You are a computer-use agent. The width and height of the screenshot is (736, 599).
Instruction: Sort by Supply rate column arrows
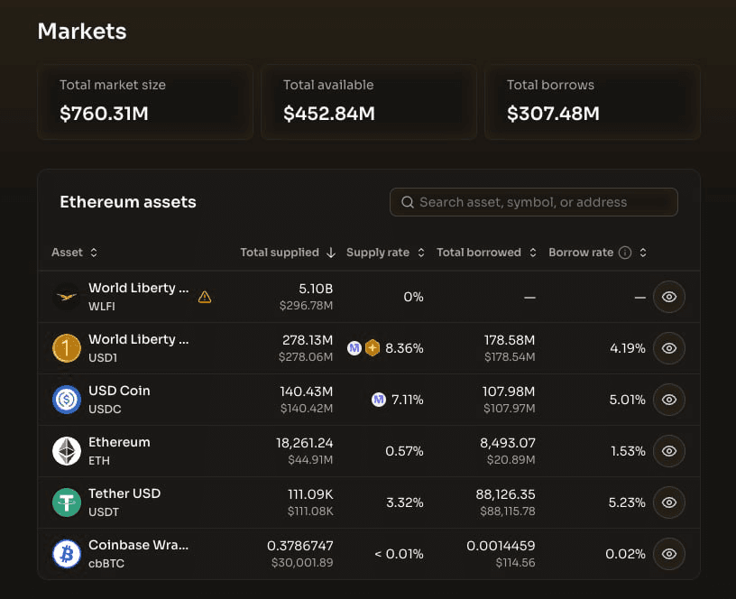click(421, 253)
